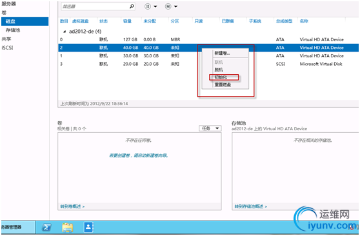Select 磁盘 in the left sidebar

[x=25, y=21]
